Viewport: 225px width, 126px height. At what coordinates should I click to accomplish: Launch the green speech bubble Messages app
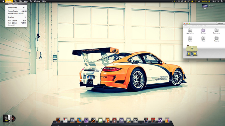tap(100, 121)
